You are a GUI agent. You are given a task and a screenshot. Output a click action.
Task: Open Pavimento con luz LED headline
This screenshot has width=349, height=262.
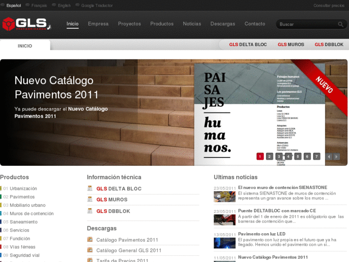(262, 234)
